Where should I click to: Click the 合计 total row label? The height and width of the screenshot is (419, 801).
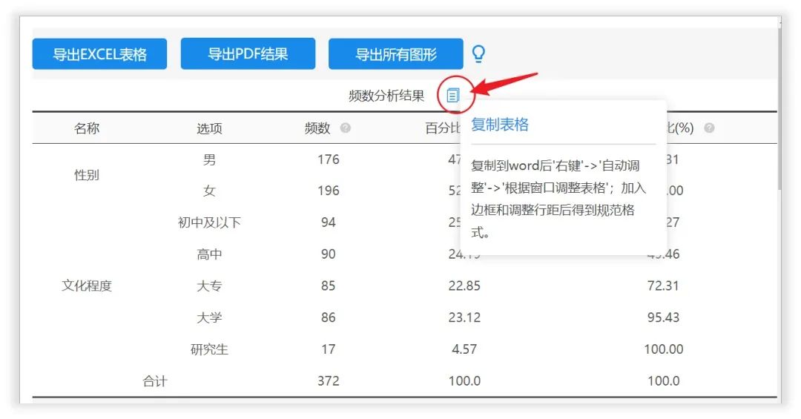point(155,380)
